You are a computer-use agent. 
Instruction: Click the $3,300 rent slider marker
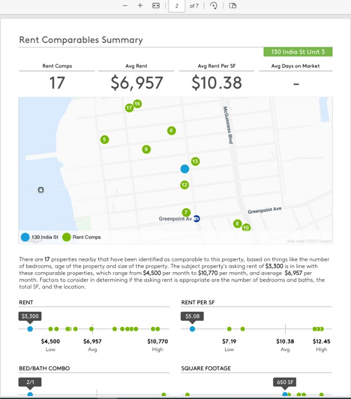coord(30,328)
